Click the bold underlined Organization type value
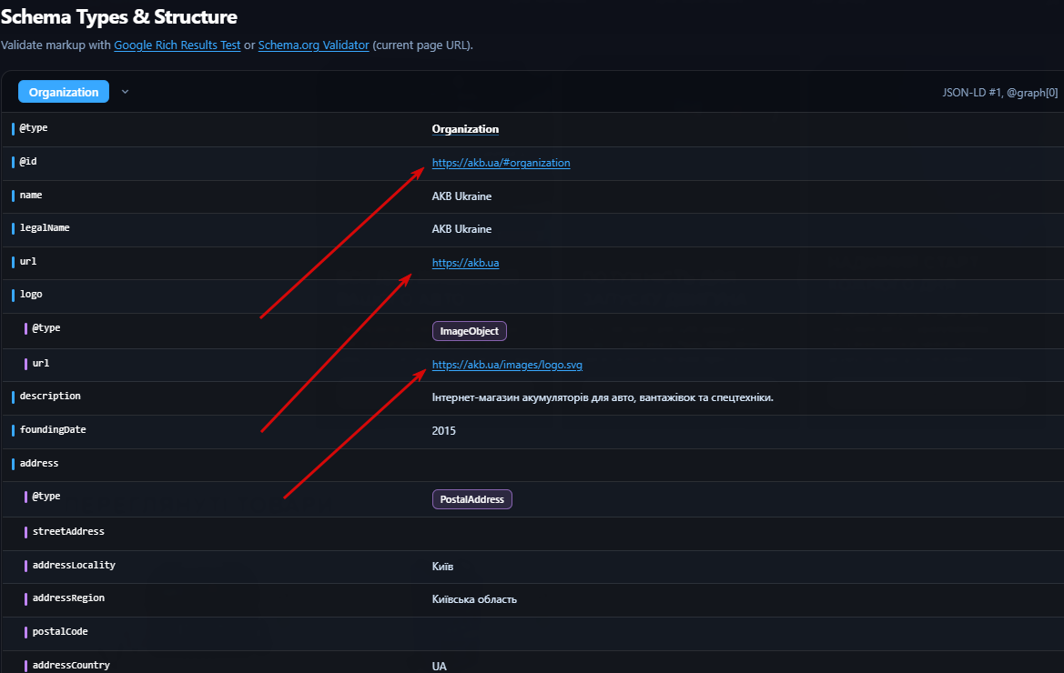 pos(465,129)
